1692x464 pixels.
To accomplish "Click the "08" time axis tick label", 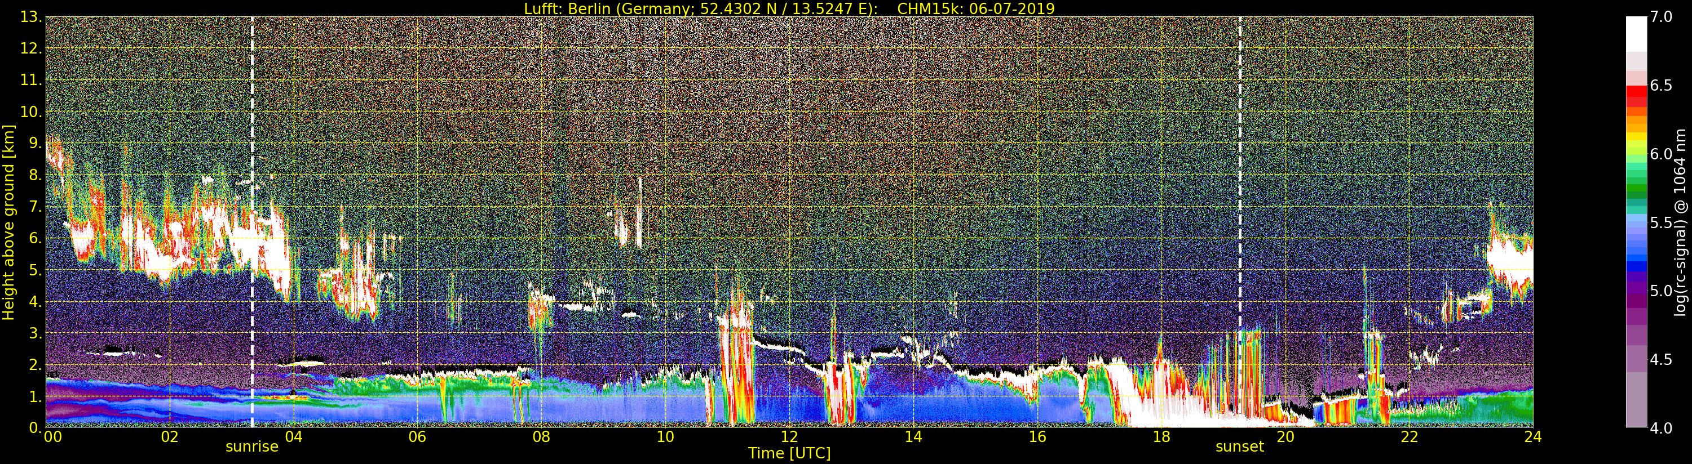I will 541,437.
